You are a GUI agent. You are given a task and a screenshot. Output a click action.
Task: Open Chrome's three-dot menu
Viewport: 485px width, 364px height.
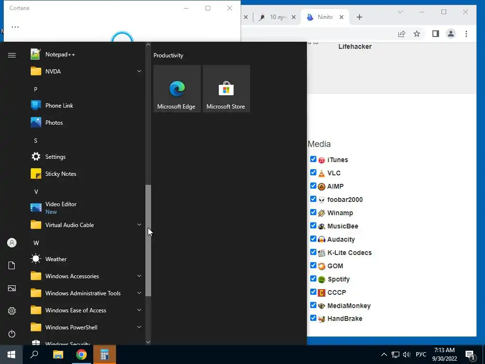coord(466,34)
